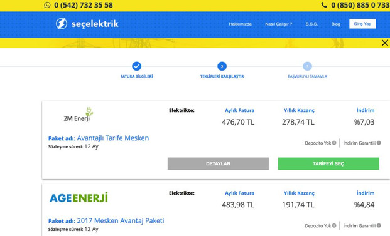
Task: Click the 278,74 TL yearly savings value
Action: tap(298, 122)
